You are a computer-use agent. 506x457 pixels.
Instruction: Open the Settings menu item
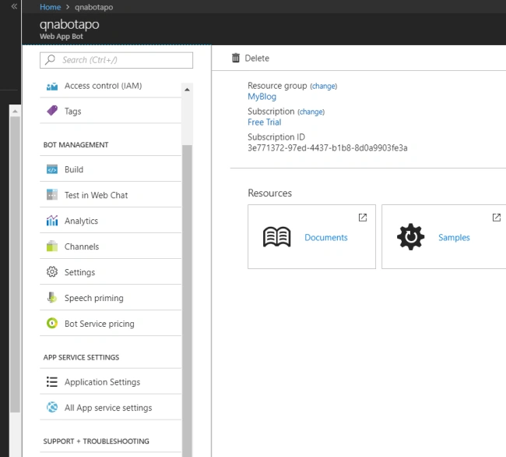pos(111,272)
